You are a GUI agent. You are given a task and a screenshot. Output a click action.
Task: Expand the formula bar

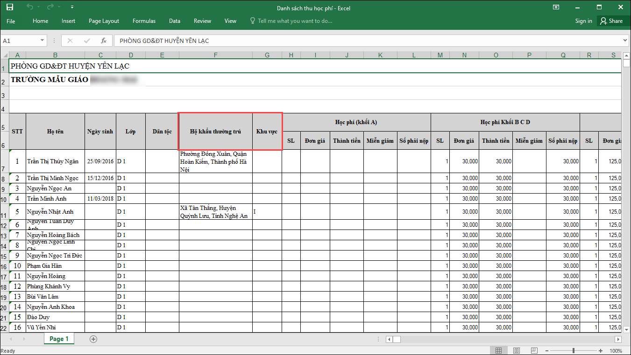[625, 41]
